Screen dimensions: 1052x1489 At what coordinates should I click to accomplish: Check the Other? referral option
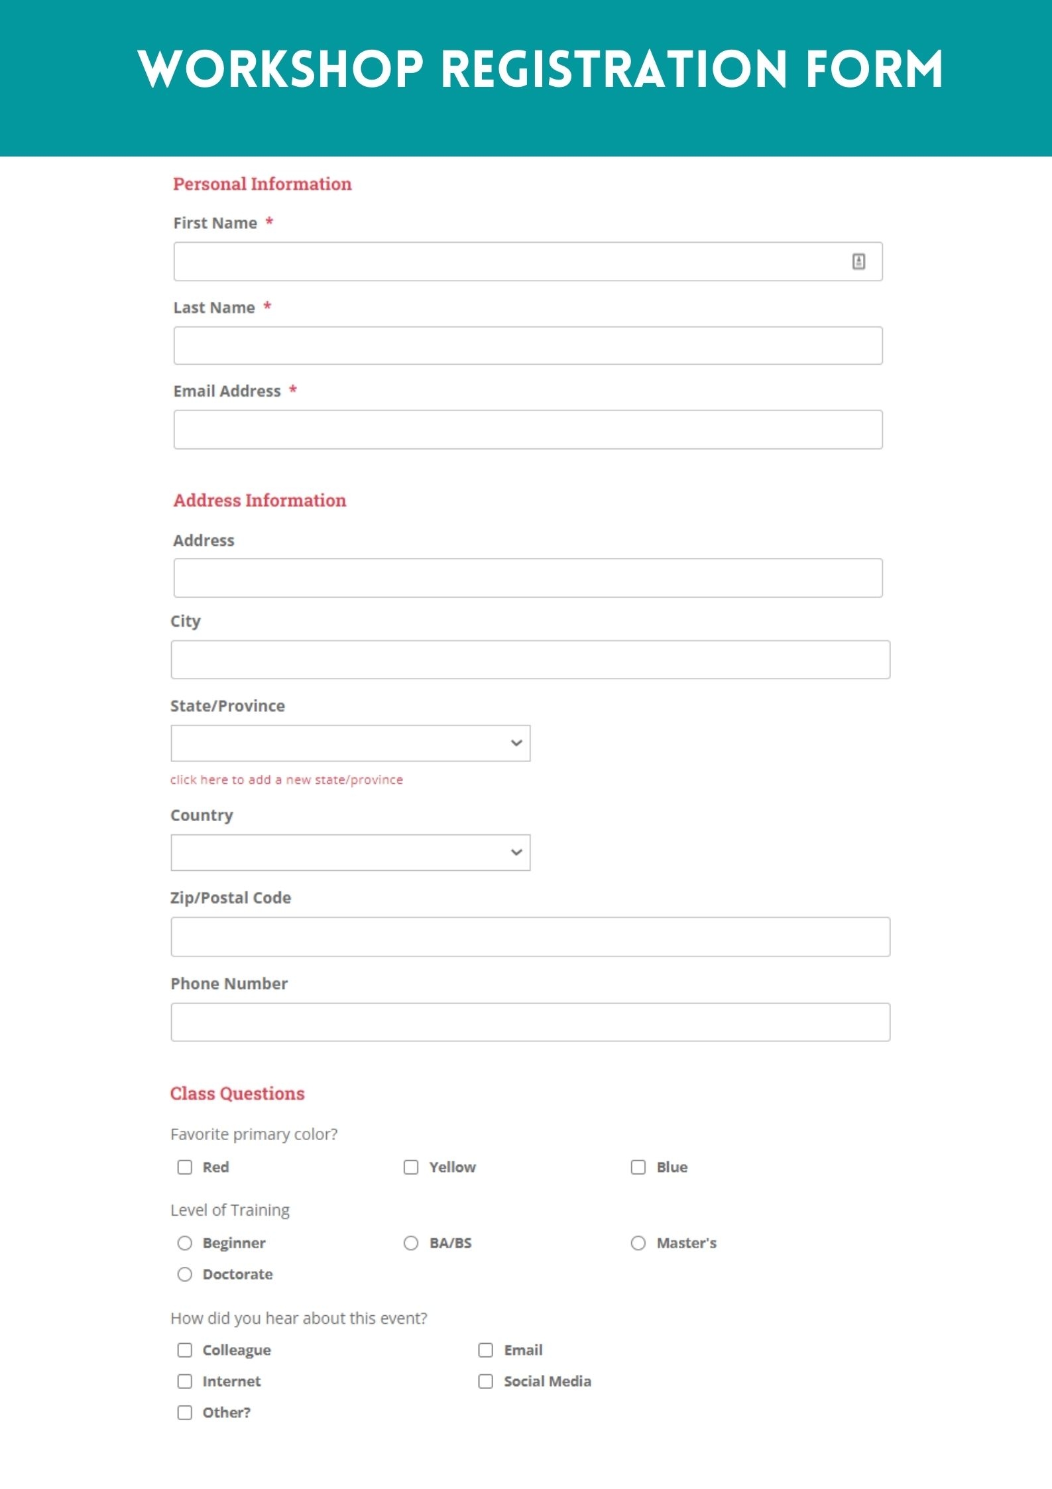point(184,1413)
